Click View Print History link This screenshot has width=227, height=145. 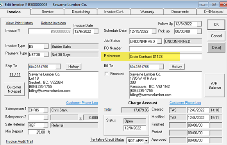tap(20, 23)
